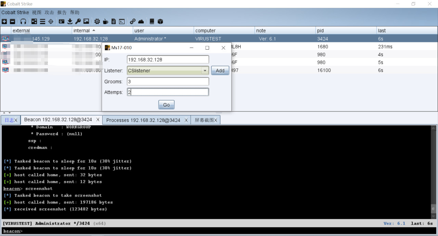Click the Connect to team server plus icon
Screen dimensions: 438x236
(x=4, y=22)
